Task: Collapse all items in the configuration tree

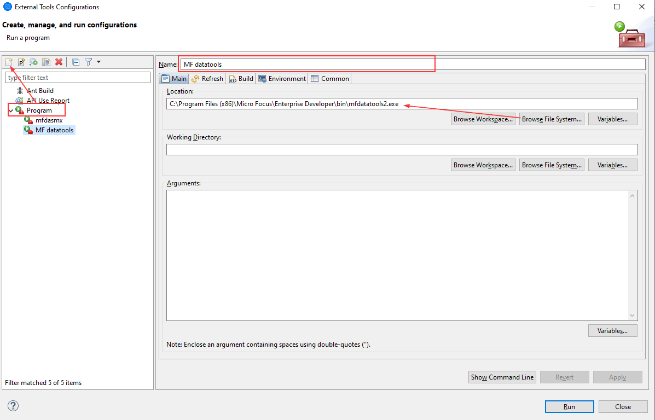Action: [76, 62]
